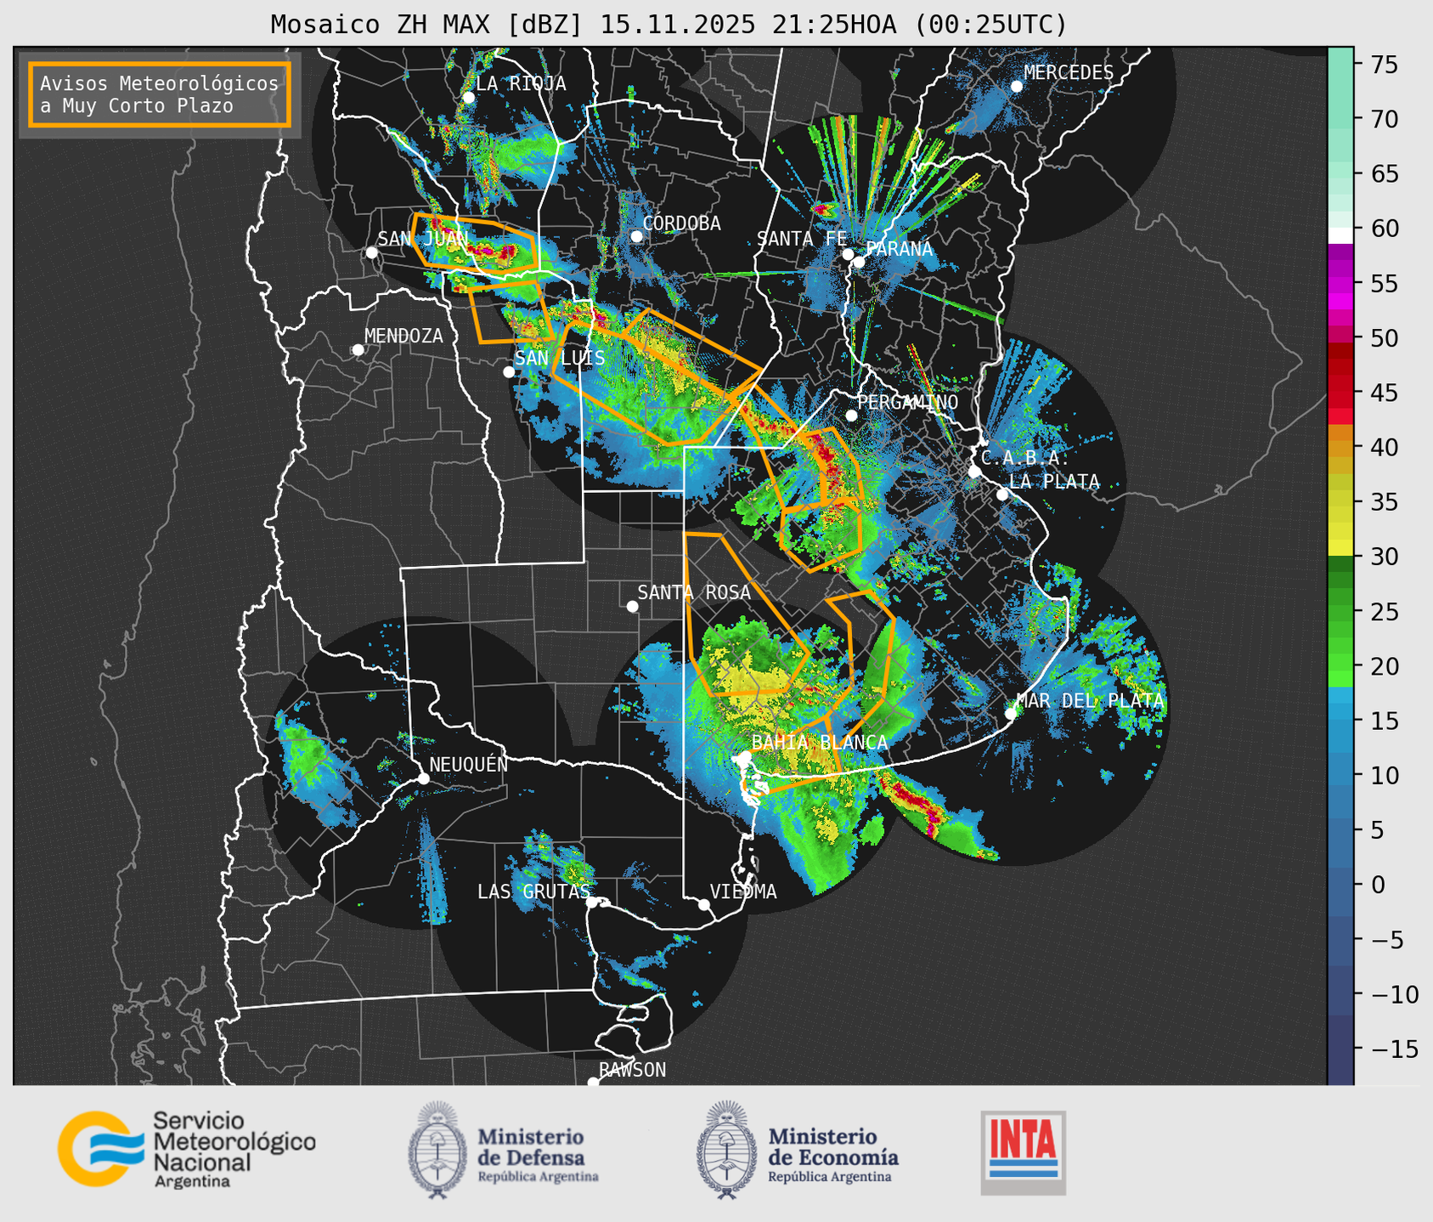This screenshot has width=1433, height=1222.
Task: Click the white marker dot for La Plata
Action: tap(1002, 495)
